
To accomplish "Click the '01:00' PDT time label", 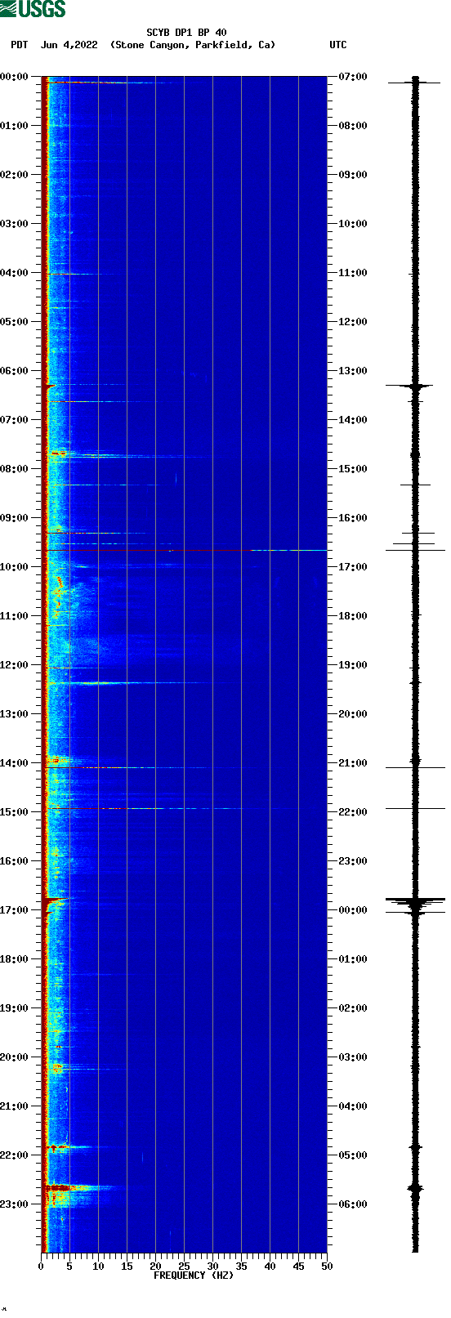I will click(15, 126).
